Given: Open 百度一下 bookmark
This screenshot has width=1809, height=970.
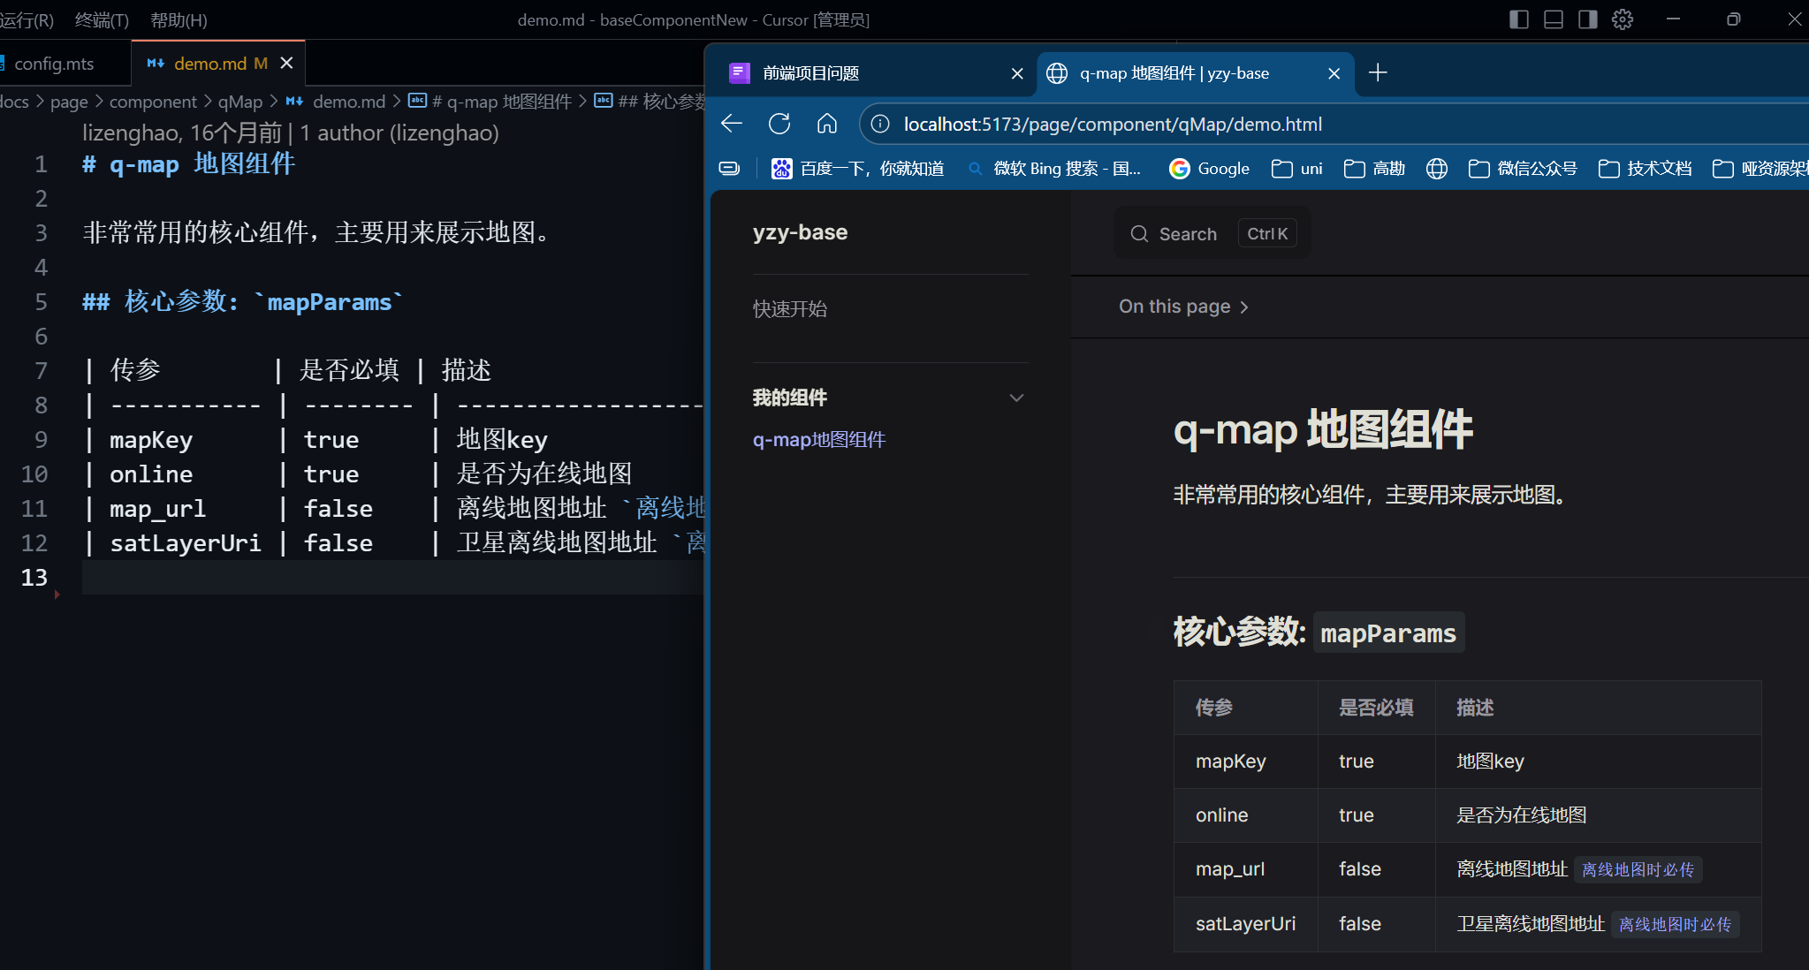Looking at the screenshot, I should click(857, 169).
